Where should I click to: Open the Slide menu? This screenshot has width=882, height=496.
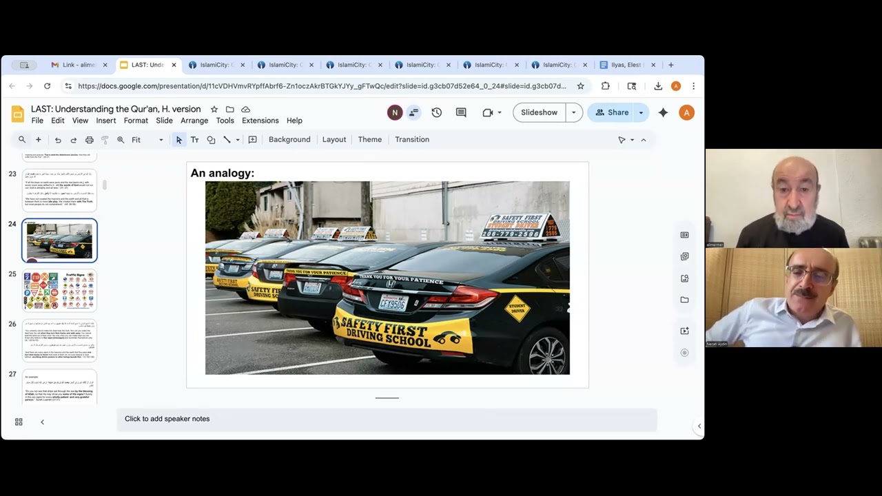[164, 121]
